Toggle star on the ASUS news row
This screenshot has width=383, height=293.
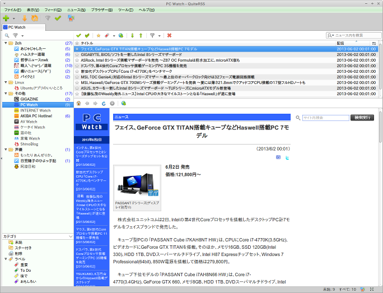(x=77, y=88)
